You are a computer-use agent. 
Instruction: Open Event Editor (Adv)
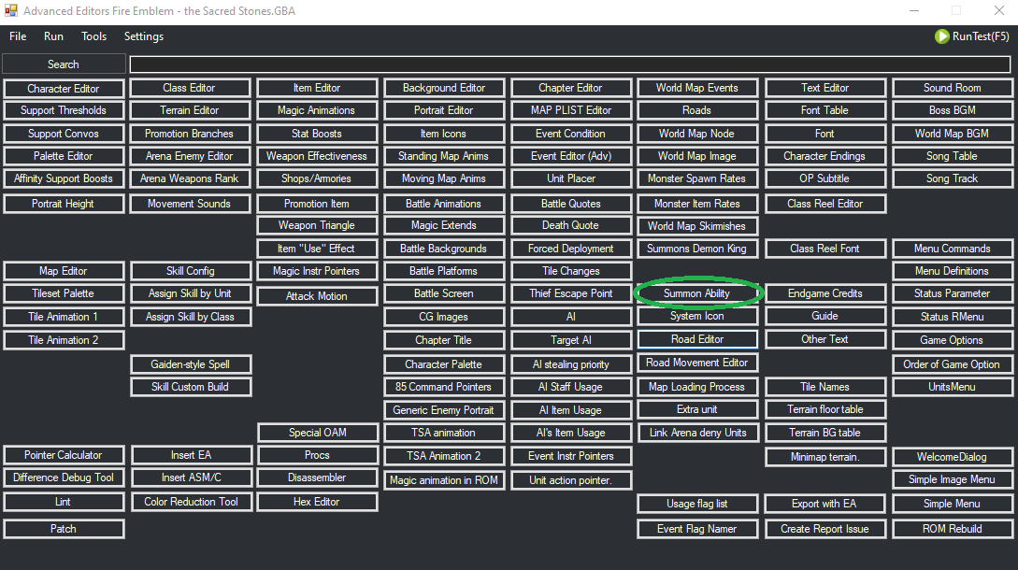pyautogui.click(x=570, y=156)
